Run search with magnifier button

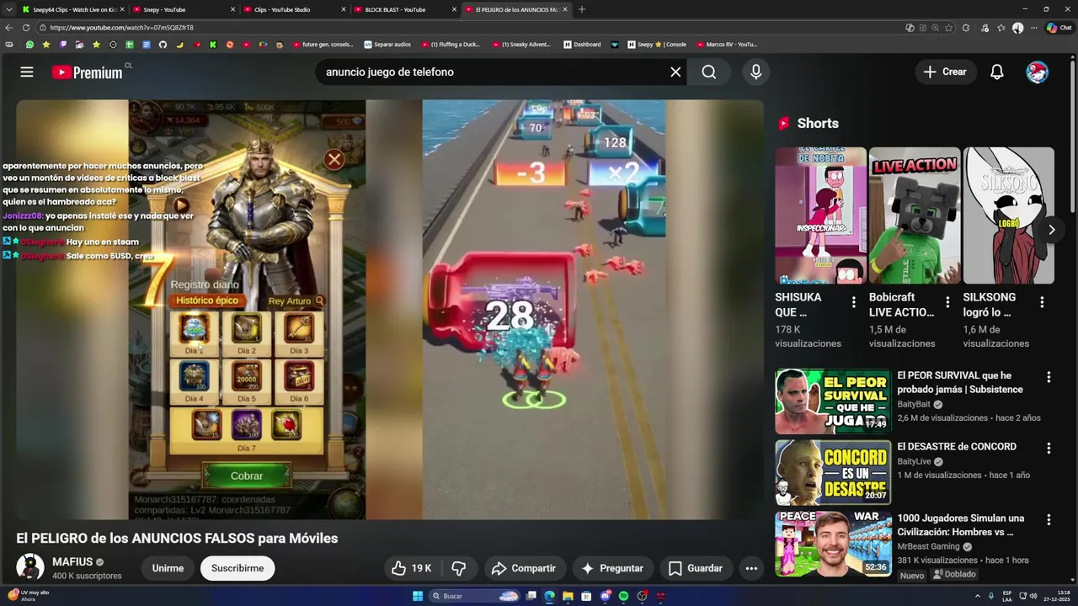(x=709, y=72)
